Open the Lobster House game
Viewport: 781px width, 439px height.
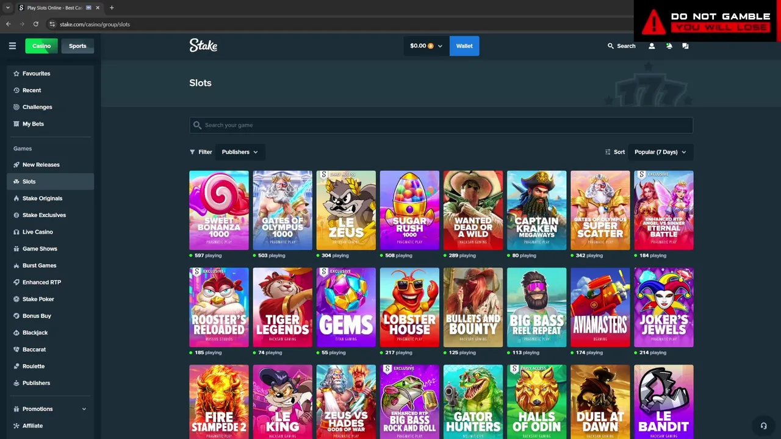tap(409, 307)
